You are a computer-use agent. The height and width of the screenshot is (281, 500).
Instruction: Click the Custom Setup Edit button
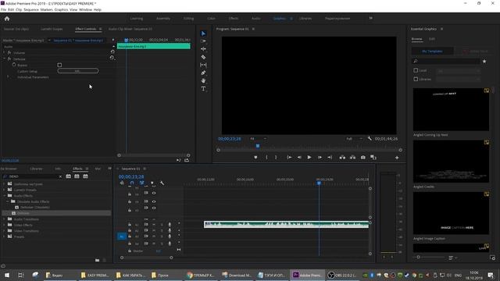(x=78, y=71)
